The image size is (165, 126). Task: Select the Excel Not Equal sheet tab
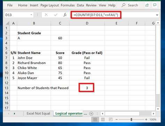[38, 113]
